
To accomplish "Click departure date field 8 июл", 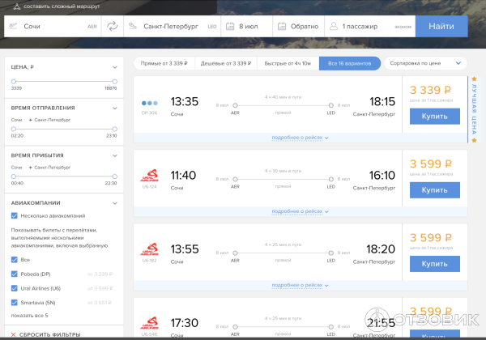I will pos(247,27).
